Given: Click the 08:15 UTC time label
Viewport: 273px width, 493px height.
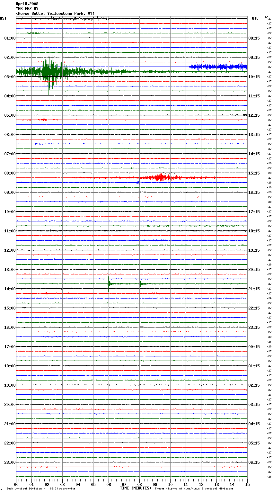Looking at the screenshot, I should 254,38.
